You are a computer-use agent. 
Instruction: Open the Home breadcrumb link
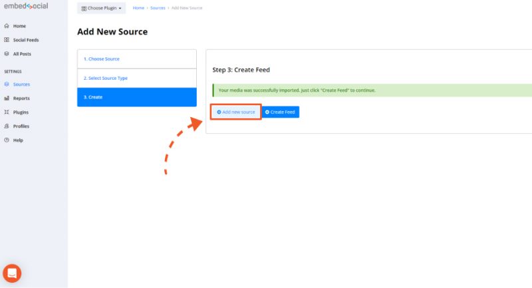coord(138,8)
